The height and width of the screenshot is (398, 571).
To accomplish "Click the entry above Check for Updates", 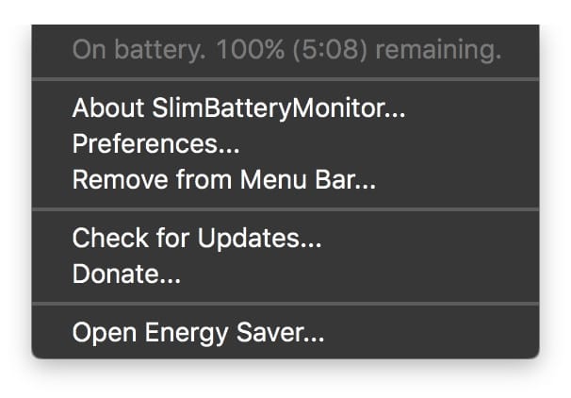I will (223, 180).
